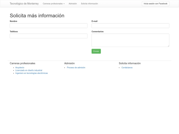The width and height of the screenshot is (179, 134).
Task: Open the Tecnológico de Monterrey home link
Action: [x=24, y=4]
